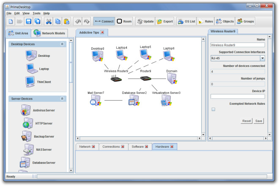Select Laptop5 node on canvas
The width and height of the screenshot is (279, 186).
coord(145,55)
